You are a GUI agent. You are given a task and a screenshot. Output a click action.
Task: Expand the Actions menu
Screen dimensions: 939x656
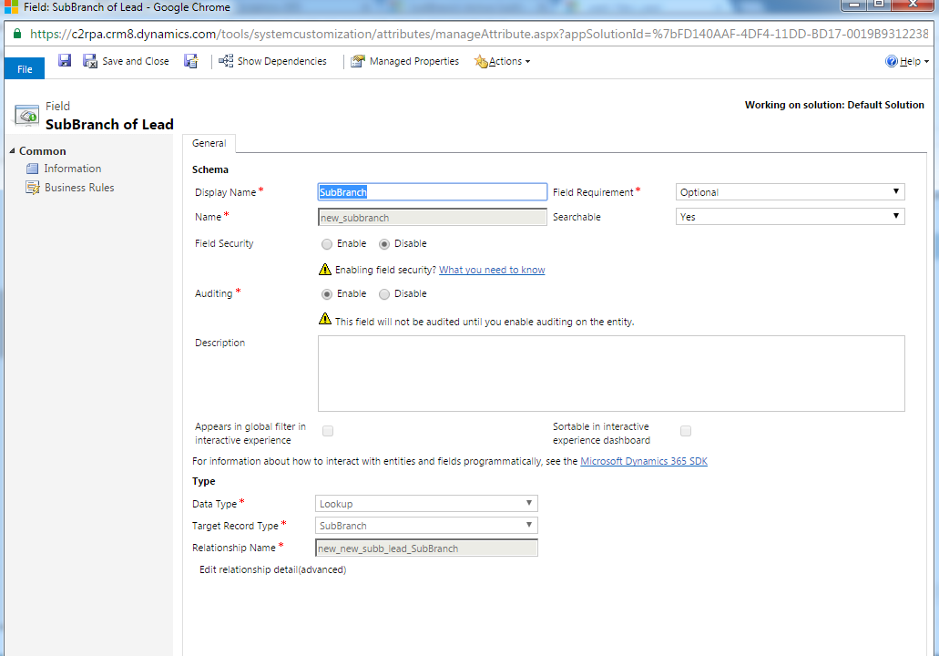click(x=503, y=61)
